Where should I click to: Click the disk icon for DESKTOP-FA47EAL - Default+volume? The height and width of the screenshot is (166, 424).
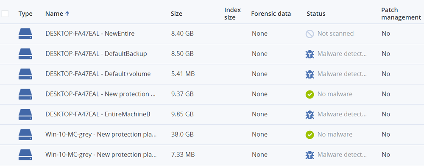click(25, 74)
